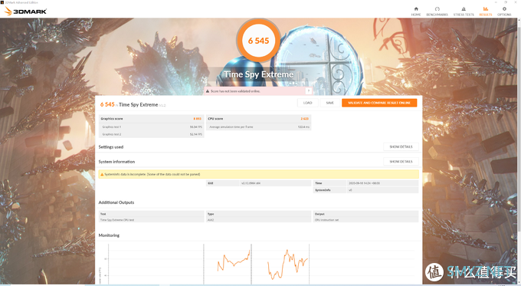
Task: Click the question mark help icon
Action: pyautogui.click(x=308, y=90)
